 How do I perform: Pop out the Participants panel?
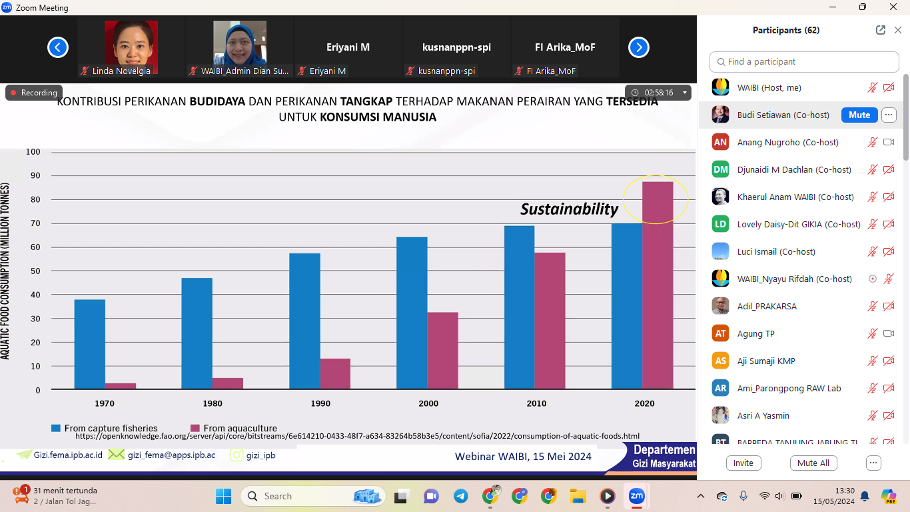pos(880,30)
